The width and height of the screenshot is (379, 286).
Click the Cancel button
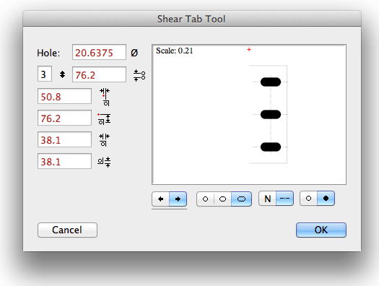point(67,230)
